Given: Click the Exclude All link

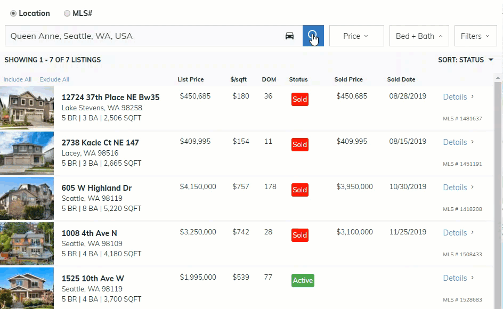Looking at the screenshot, I should [54, 79].
